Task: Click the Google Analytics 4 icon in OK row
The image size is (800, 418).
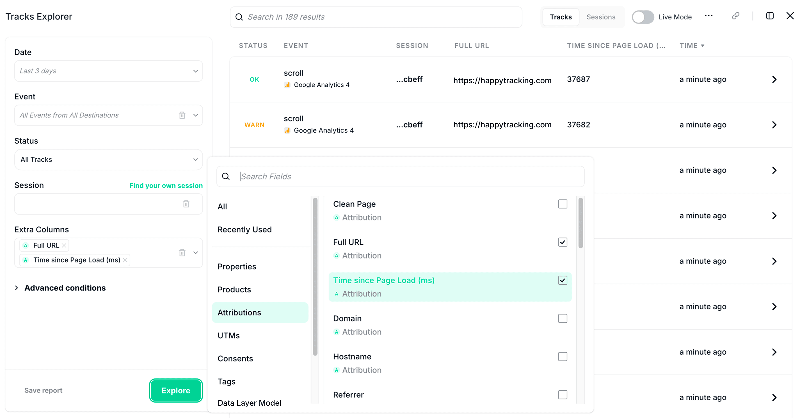Action: coord(287,85)
